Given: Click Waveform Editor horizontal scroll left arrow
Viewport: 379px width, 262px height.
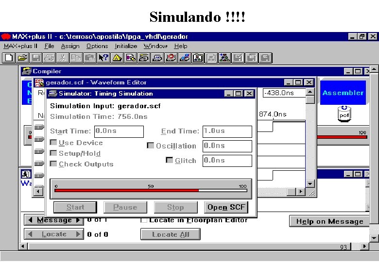Looking at the screenshot, I should coord(38,192).
